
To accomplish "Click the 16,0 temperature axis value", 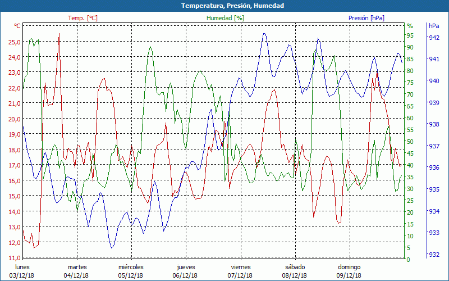I will tap(15, 181).
